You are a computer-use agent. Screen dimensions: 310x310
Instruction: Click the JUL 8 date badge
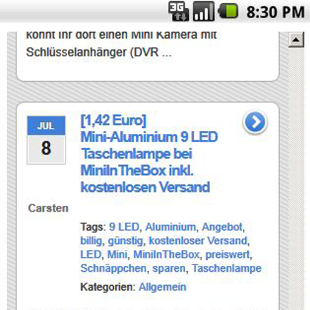tap(46, 140)
